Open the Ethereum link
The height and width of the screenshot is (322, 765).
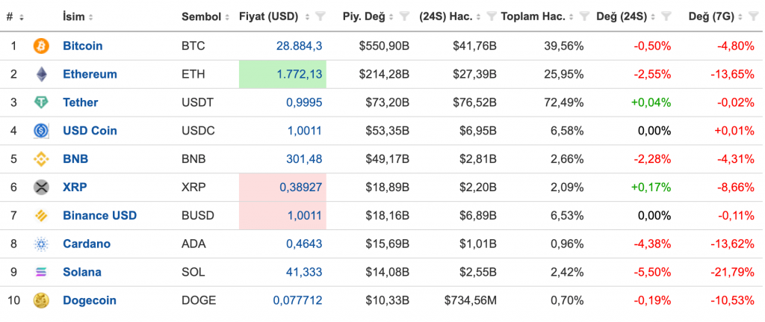point(90,75)
